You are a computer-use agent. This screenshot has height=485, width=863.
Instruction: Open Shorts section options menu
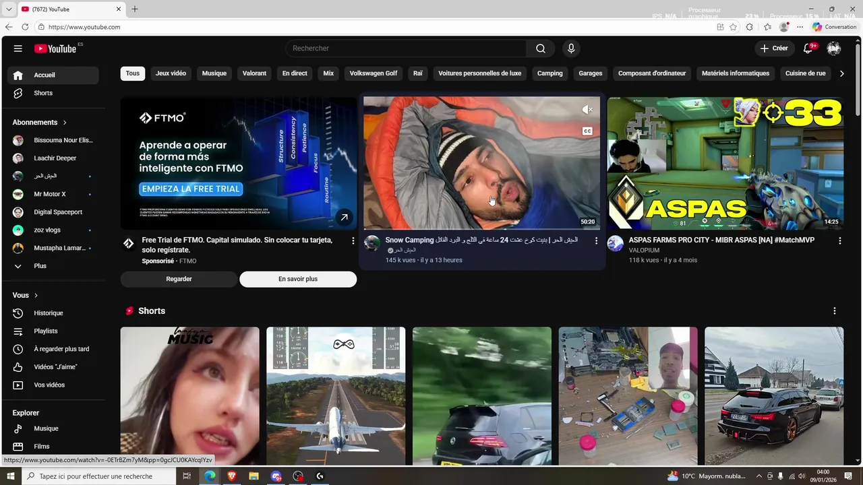click(835, 311)
